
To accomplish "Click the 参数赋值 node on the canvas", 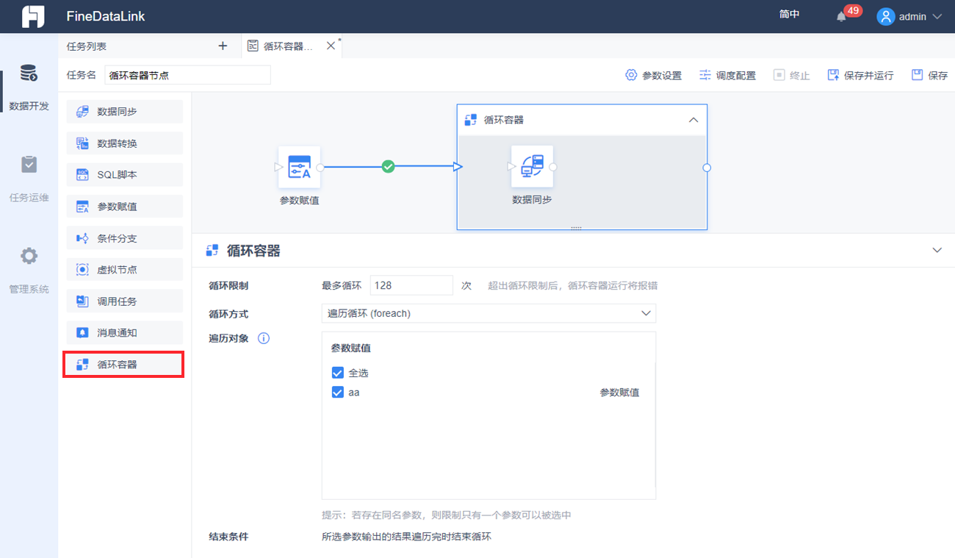I will click(x=299, y=167).
